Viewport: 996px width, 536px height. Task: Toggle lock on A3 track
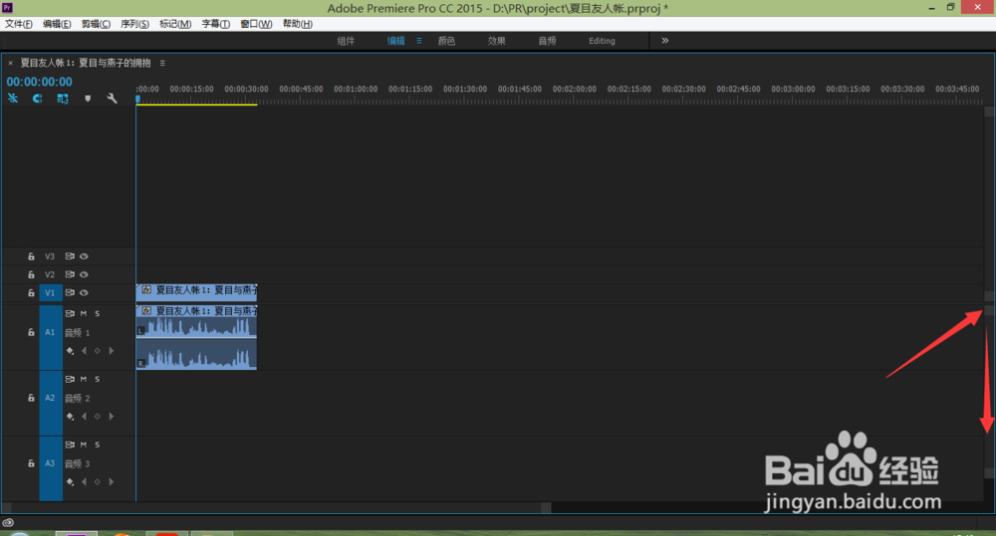[x=31, y=463]
